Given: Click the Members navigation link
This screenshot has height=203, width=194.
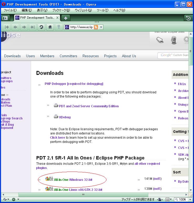Looking at the screenshot, I should (47, 56).
